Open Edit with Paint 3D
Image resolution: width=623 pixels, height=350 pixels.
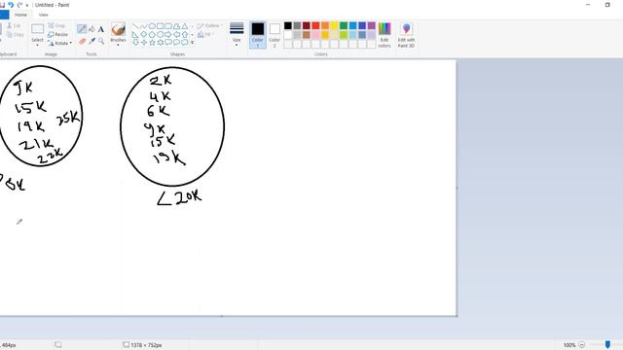[x=406, y=35]
